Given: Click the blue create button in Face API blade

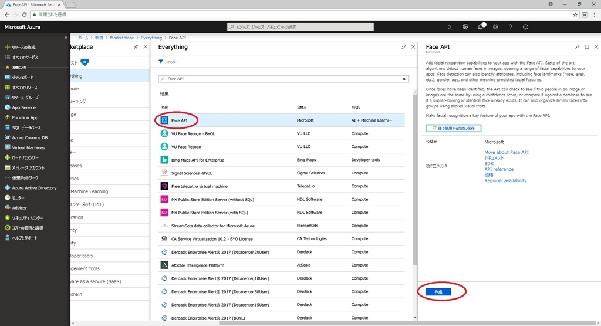Looking at the screenshot, I should [x=438, y=292].
